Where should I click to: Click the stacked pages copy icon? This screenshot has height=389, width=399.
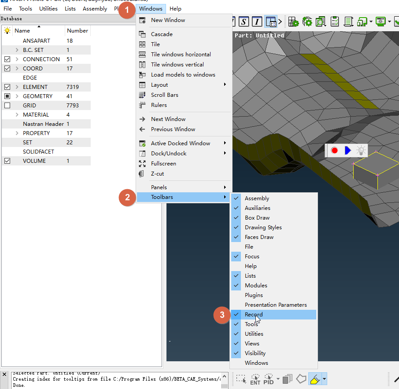pos(288,379)
